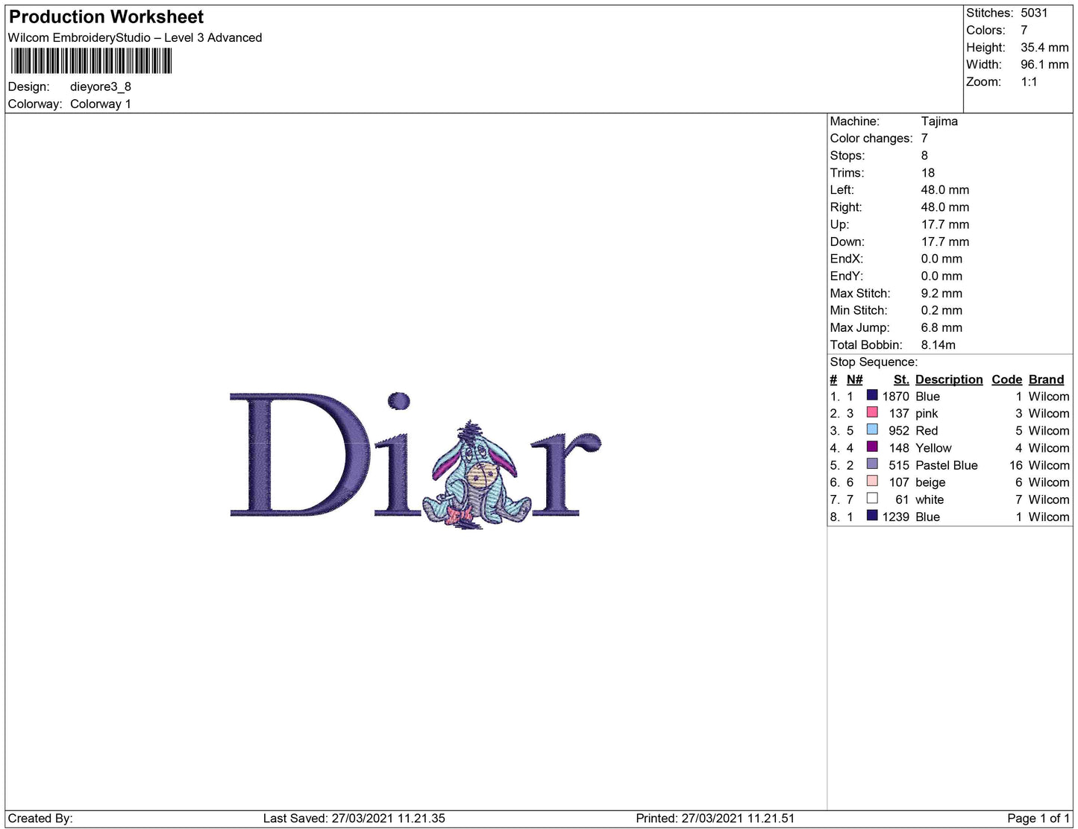Select the stitch count "1870" in stop 1

click(896, 397)
